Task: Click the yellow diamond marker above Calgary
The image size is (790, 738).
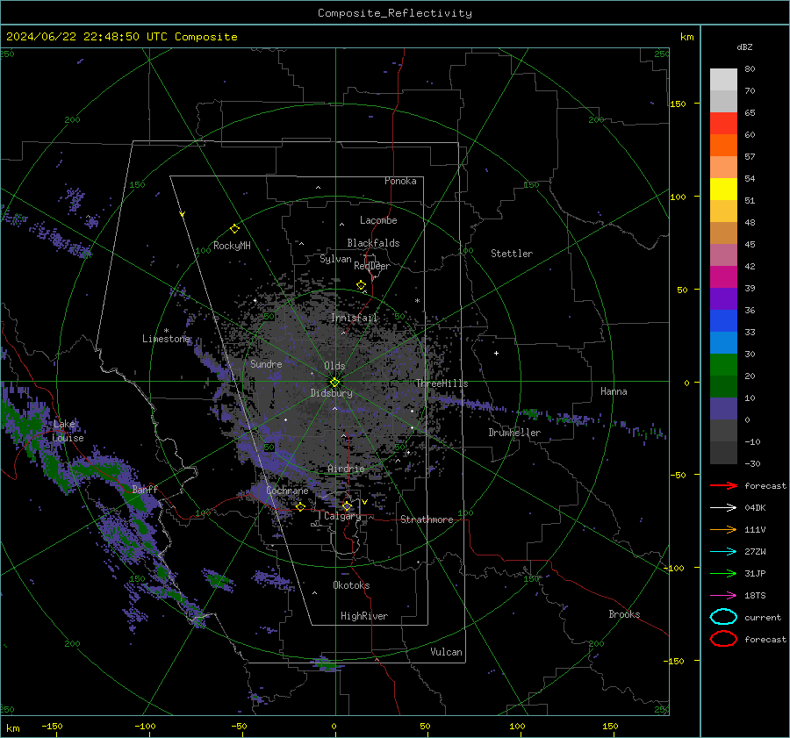Action: (x=347, y=505)
